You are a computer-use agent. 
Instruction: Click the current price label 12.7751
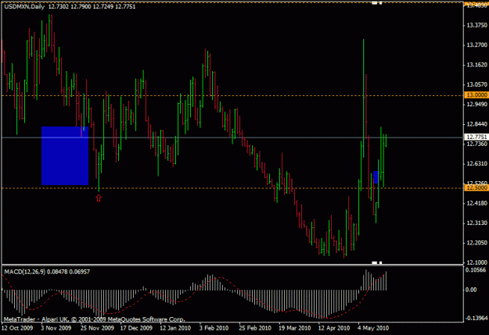[476, 137]
